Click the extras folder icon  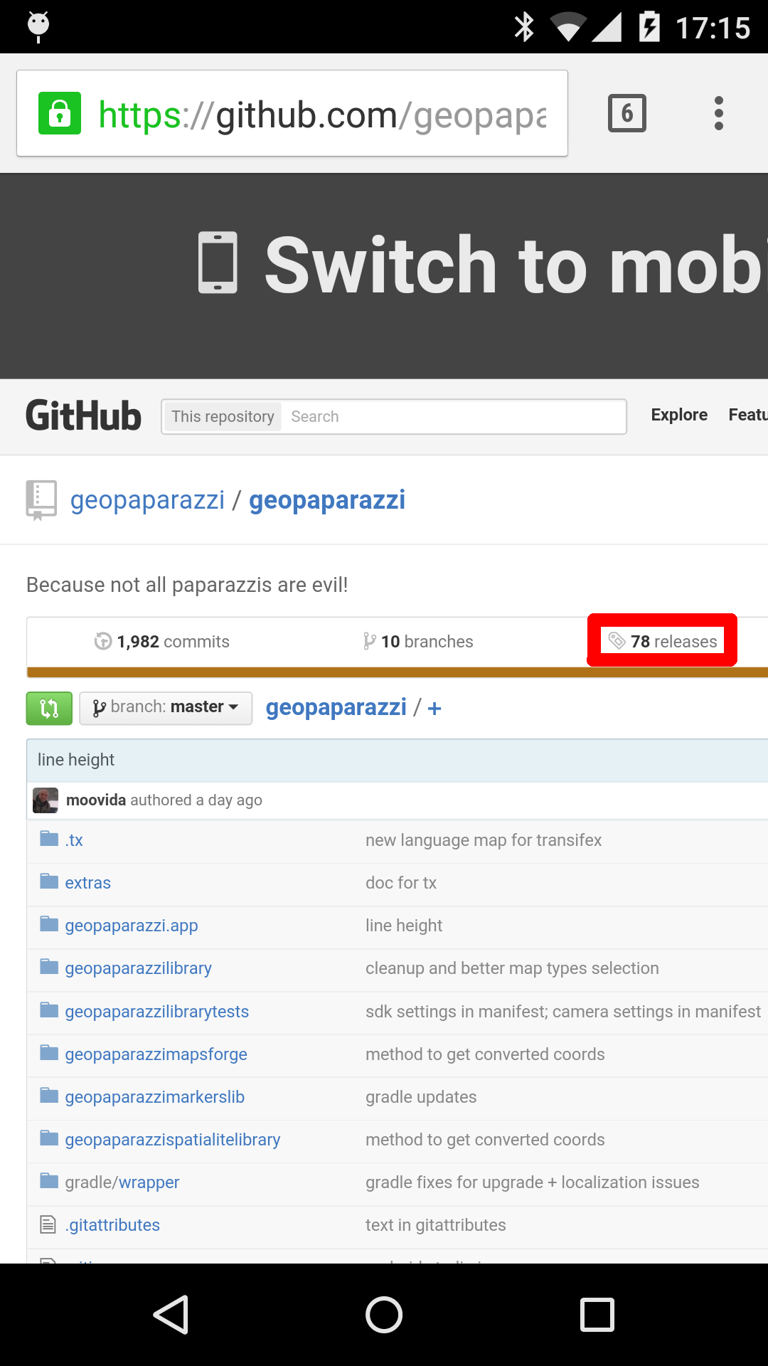click(x=49, y=881)
